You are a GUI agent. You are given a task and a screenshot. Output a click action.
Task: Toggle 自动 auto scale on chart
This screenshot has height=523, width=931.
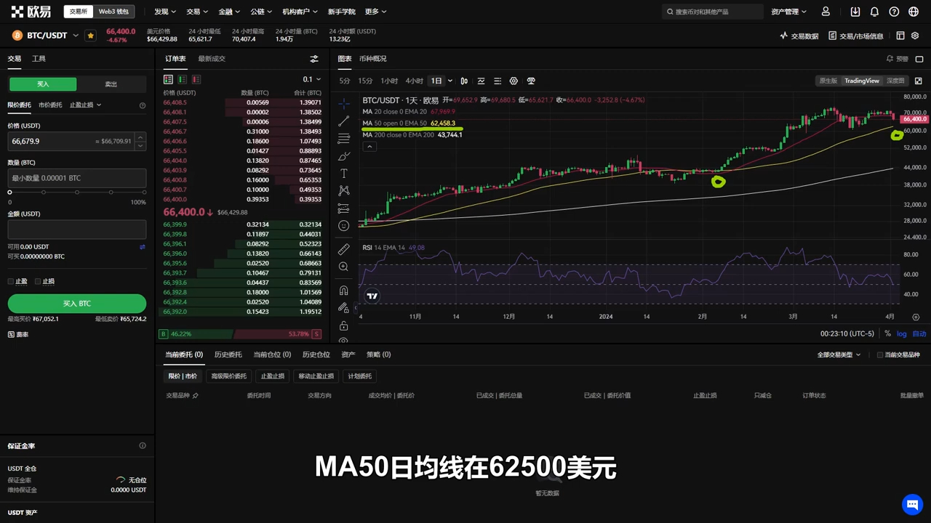[x=919, y=333]
